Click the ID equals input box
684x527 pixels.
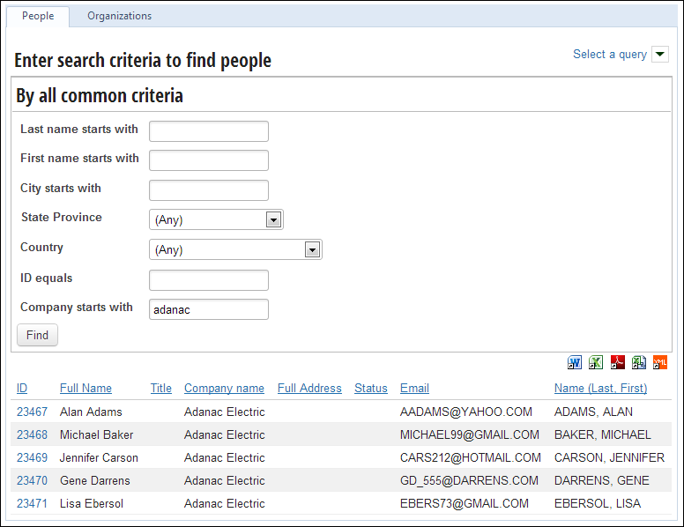click(x=209, y=280)
